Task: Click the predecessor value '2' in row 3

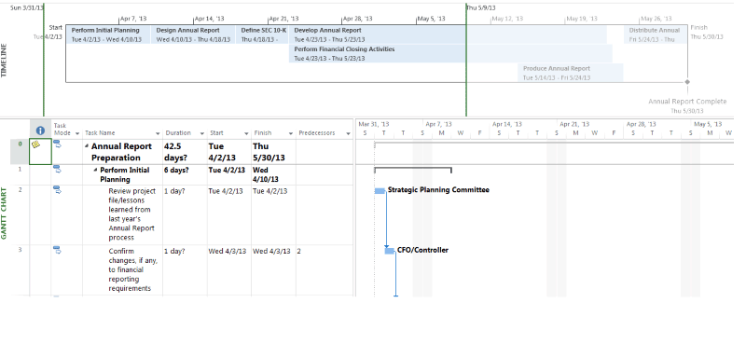Action: tap(299, 251)
